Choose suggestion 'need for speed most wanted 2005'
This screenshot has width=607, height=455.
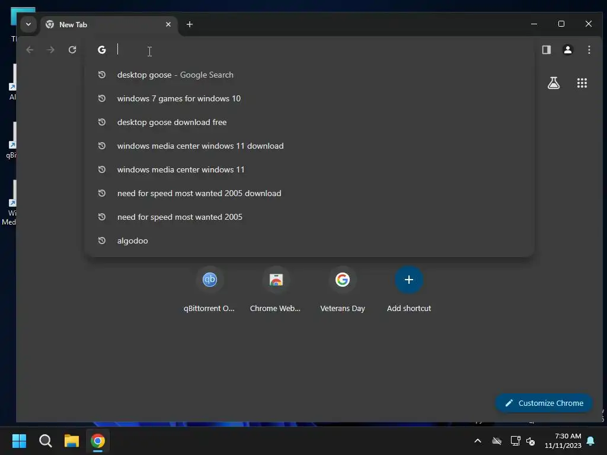(x=309, y=217)
